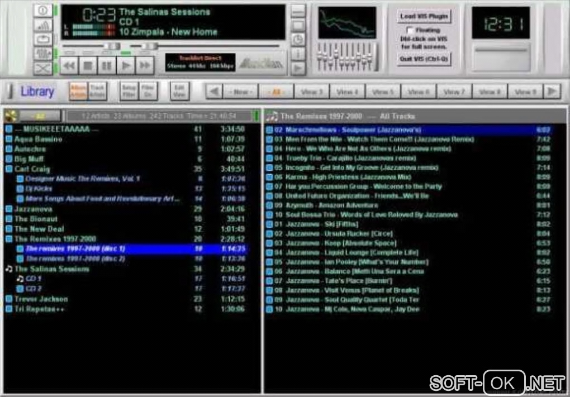The image size is (570, 397).
Task: Click the clock icon right of the track display
Action: coord(298,40)
